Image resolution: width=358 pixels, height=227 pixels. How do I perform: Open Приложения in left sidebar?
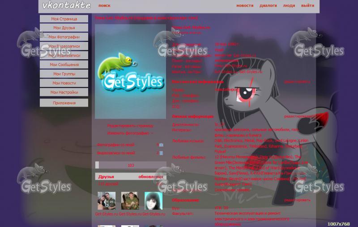64,103
